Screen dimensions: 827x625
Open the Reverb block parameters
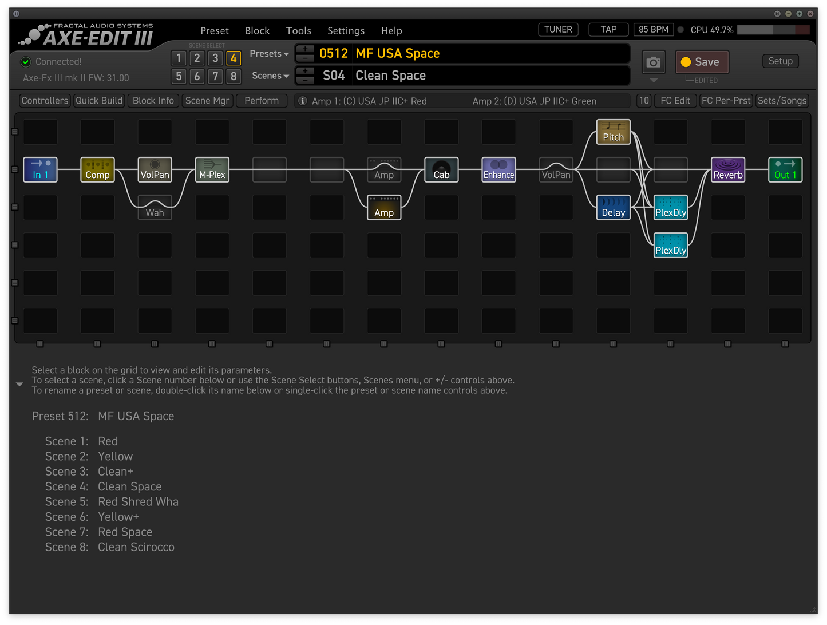tap(727, 169)
